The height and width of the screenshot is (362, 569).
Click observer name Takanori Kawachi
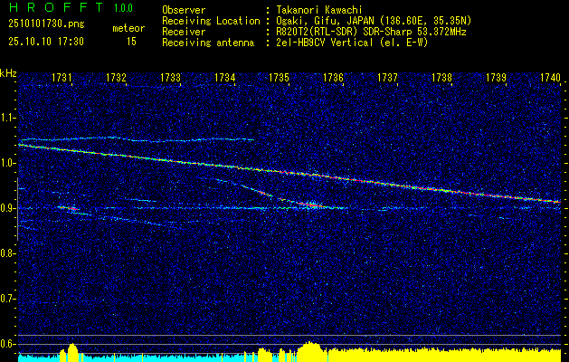pos(321,9)
